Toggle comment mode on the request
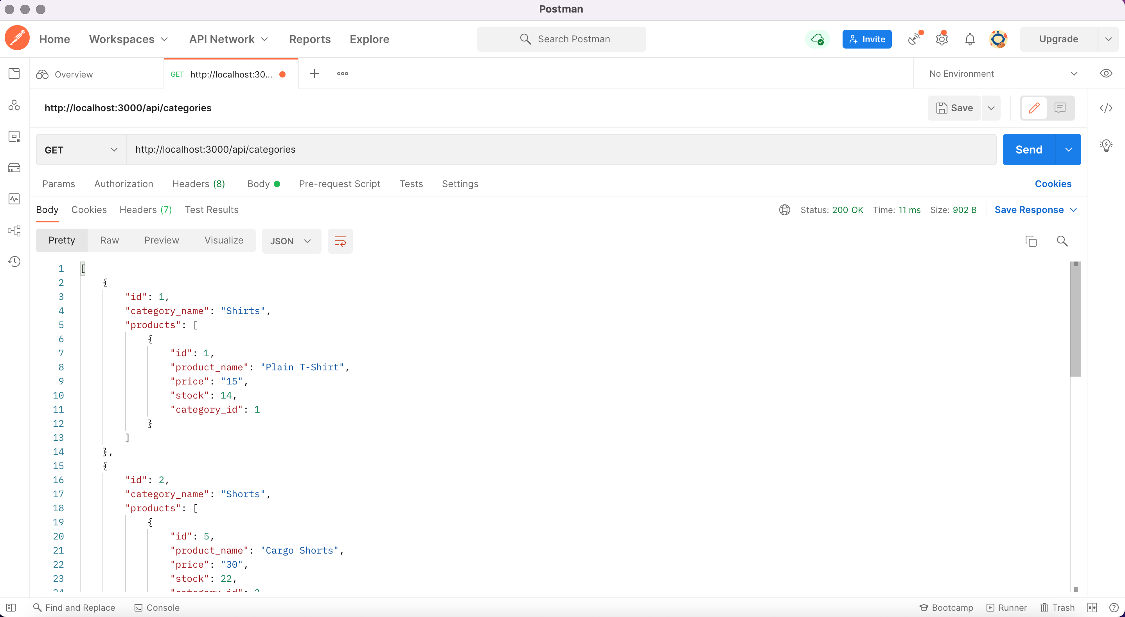 [1060, 108]
